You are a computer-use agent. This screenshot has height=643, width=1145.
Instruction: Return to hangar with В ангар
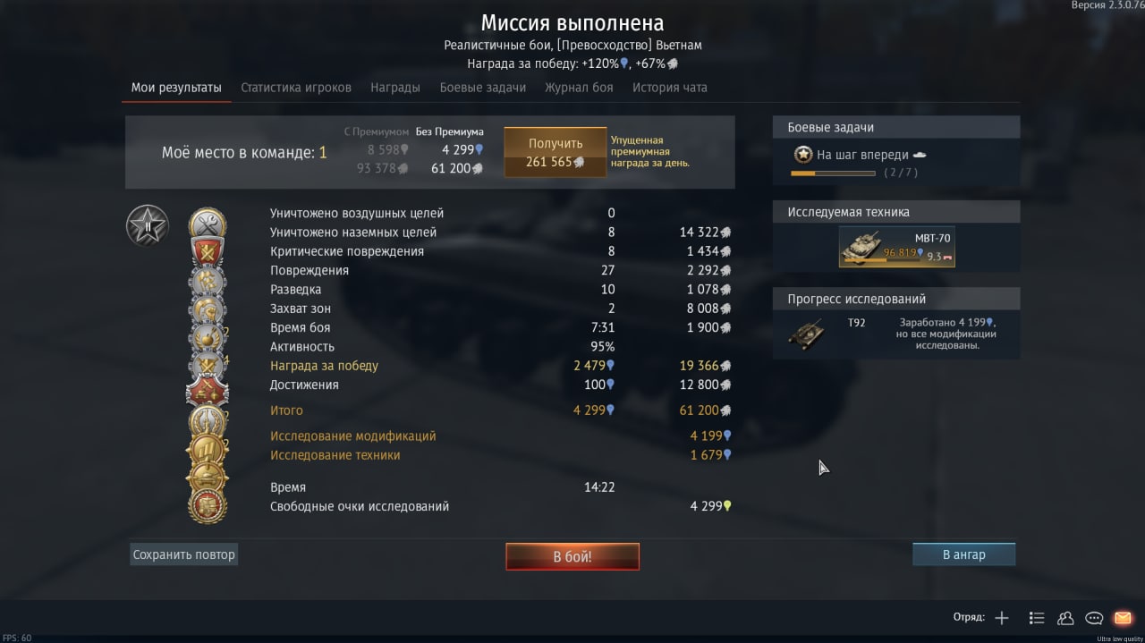[x=964, y=554]
